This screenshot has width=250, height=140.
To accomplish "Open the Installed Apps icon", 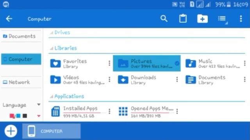I will click(55, 112).
